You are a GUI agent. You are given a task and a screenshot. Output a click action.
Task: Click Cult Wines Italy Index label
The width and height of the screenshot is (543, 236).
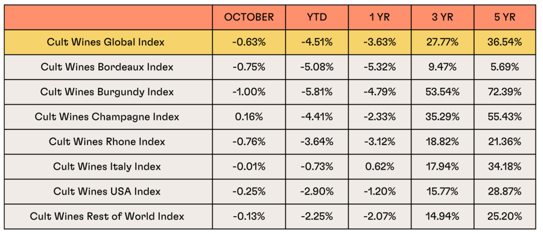point(107,167)
